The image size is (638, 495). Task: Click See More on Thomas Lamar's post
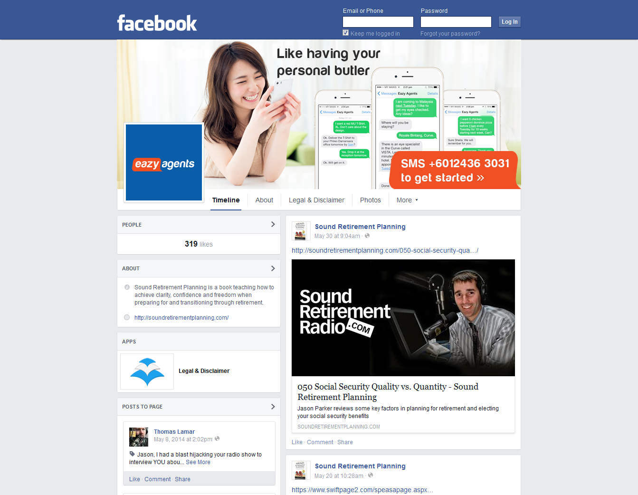(x=198, y=462)
